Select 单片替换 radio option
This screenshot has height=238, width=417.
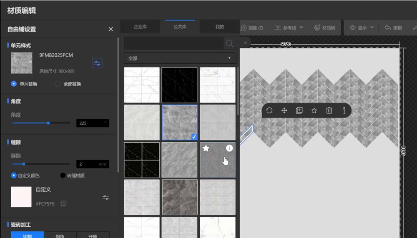14,84
